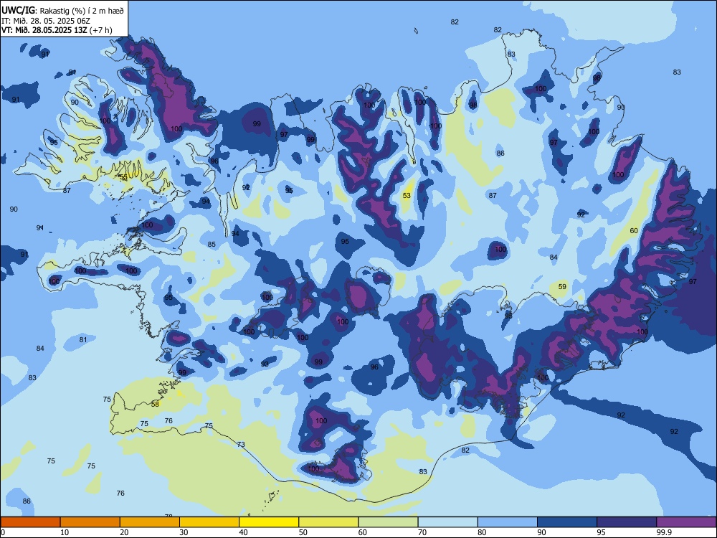
Task: Click the purple legend swatch above 99.9
Action: pyautogui.click(x=686, y=522)
